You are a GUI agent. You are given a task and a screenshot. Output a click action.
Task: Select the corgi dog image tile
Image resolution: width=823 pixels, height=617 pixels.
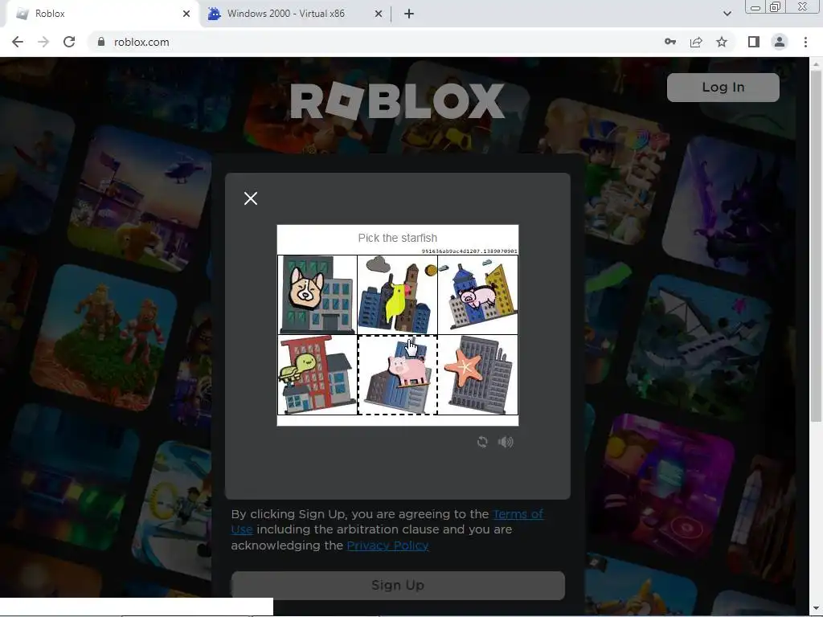317,294
